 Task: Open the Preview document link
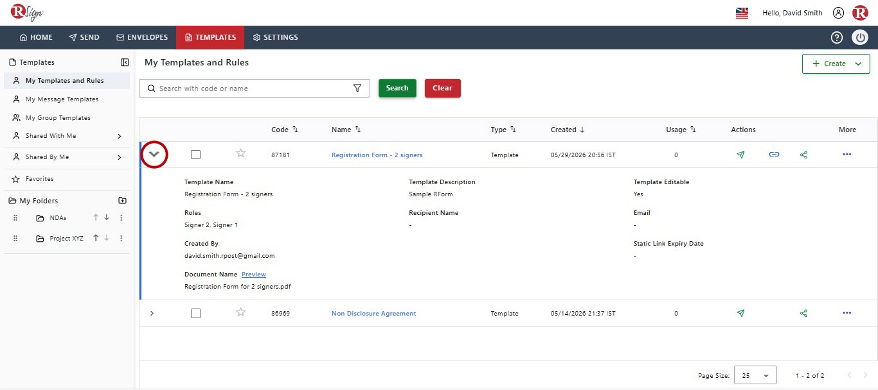(254, 274)
